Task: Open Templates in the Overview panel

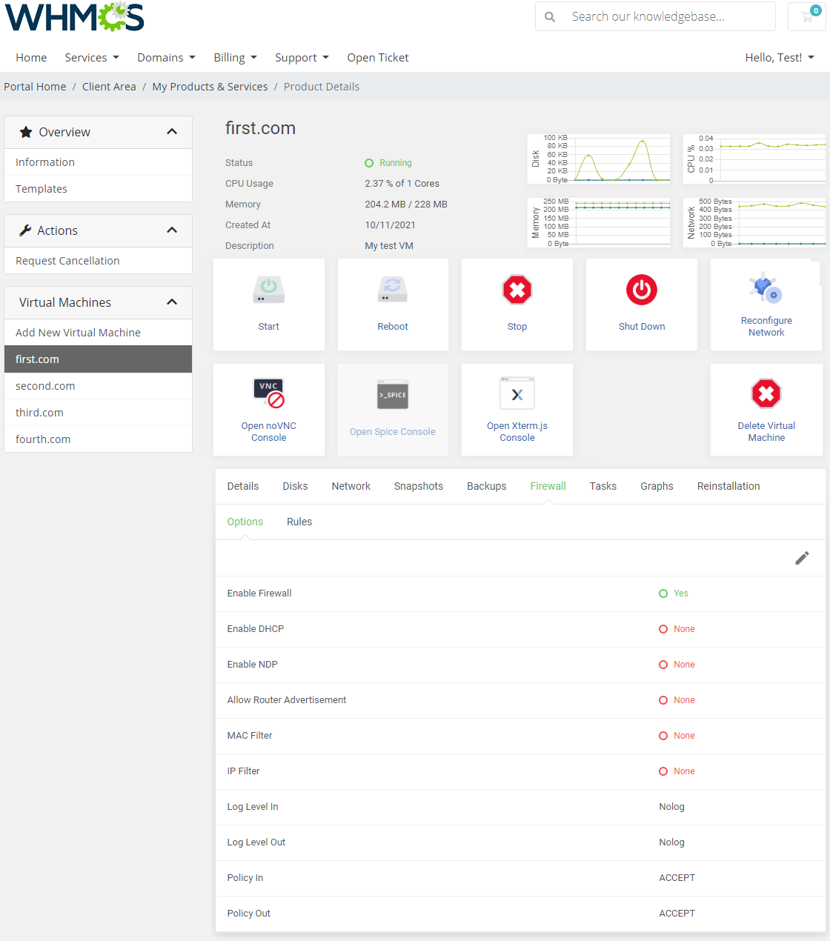Action: tap(98, 189)
